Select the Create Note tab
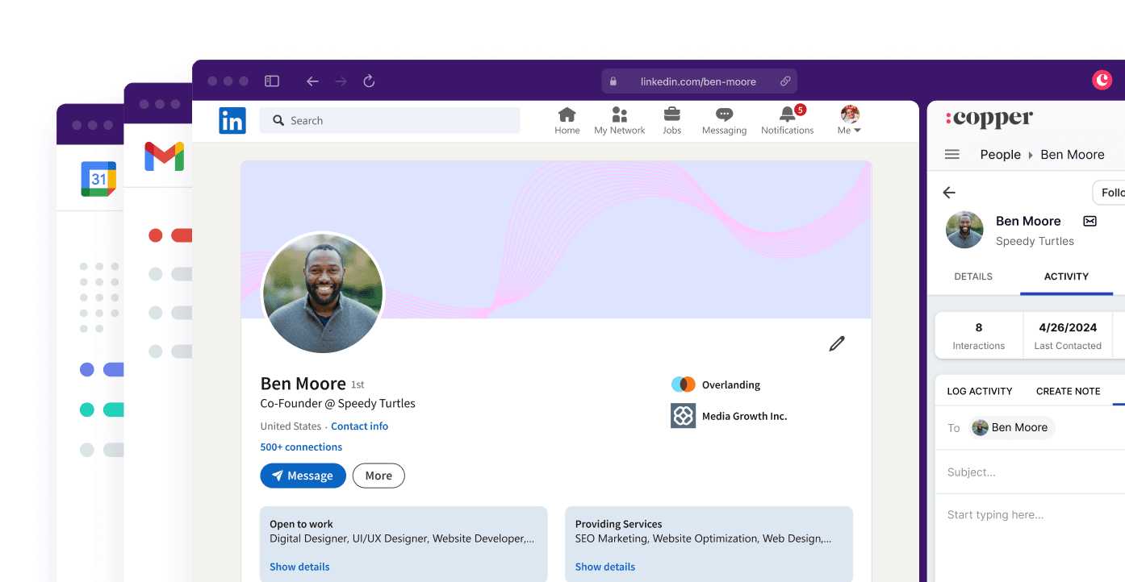Screen dimensions: 1125x582 1068,391
